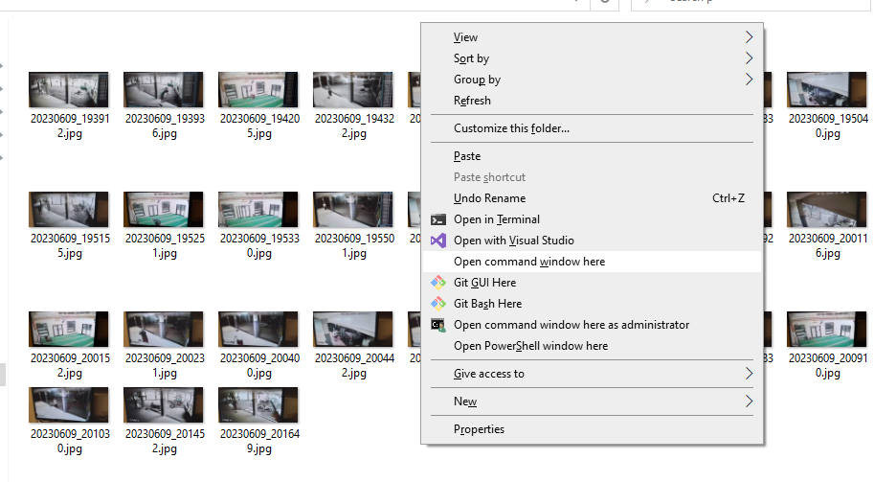Image resolution: width=874 pixels, height=482 pixels.
Task: Select thumbnail 20230609_200116.jpg
Action: click(827, 209)
